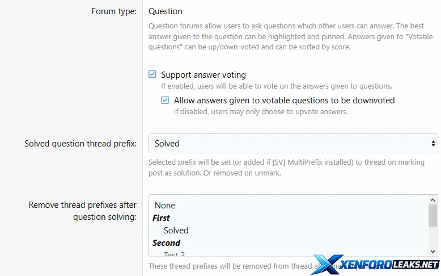441x276 pixels.
Task: Click the First group heading in prefix list
Action: point(161,218)
